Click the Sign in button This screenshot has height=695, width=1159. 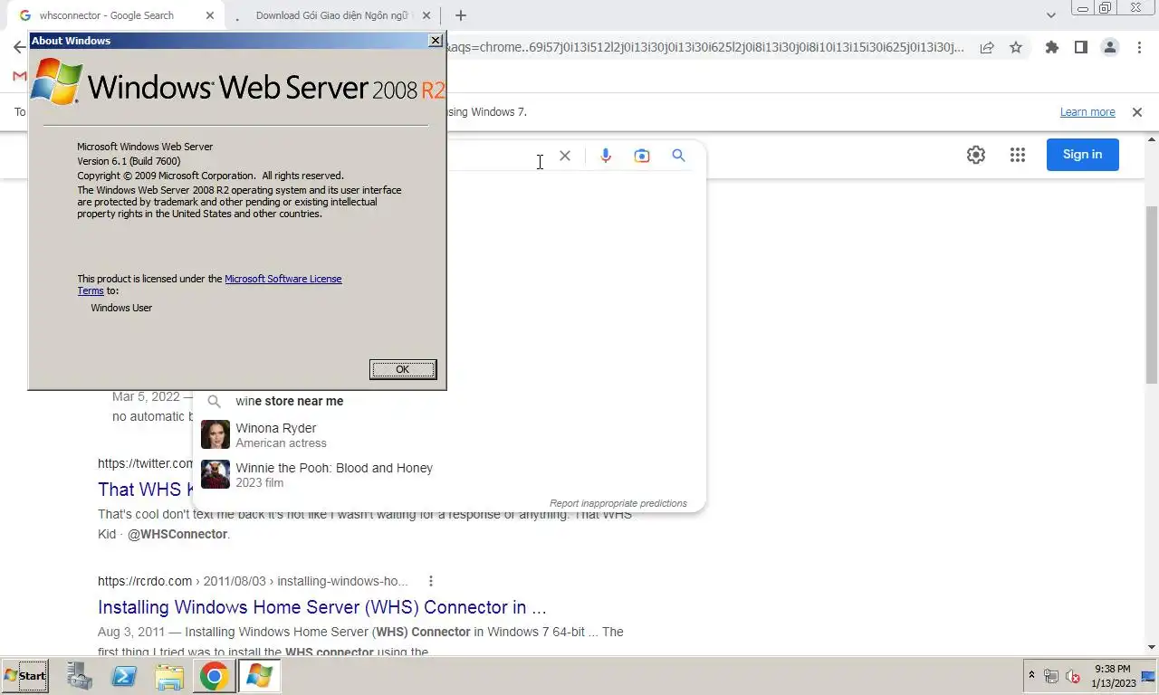[1083, 155]
